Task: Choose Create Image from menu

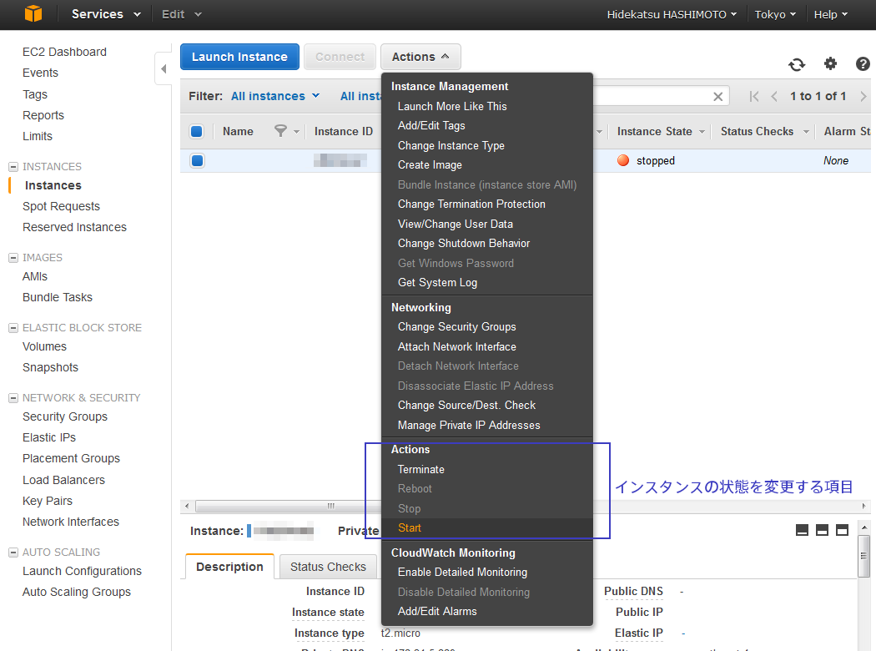Action: (x=430, y=165)
